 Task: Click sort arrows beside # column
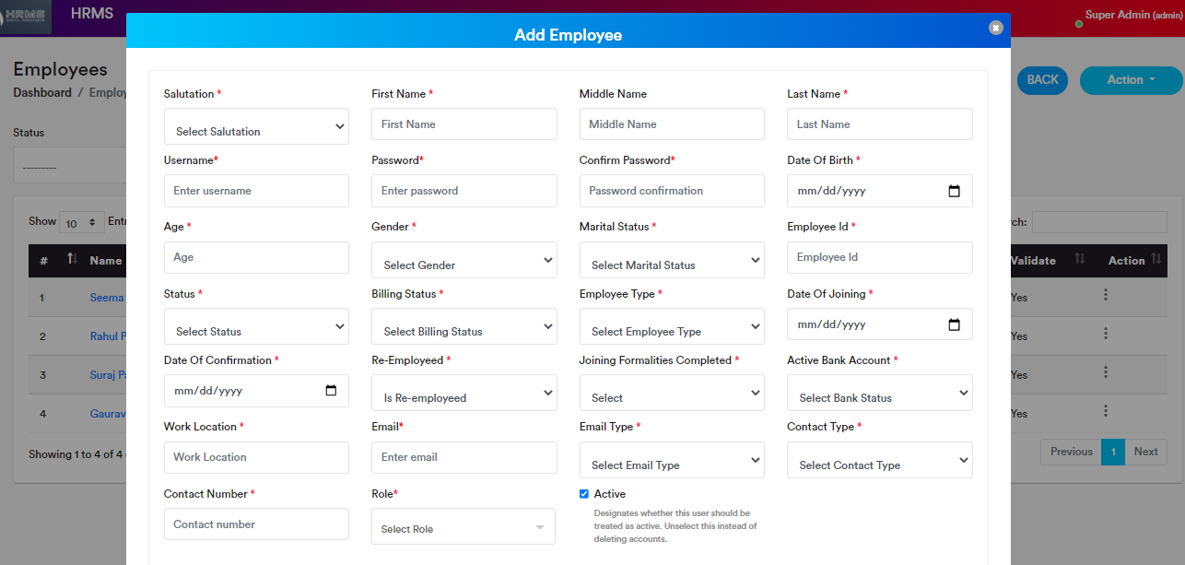pos(72,261)
